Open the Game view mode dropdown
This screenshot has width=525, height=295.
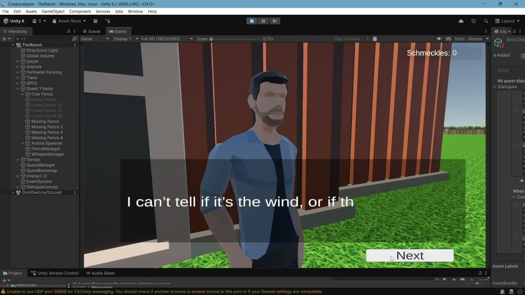coord(95,39)
